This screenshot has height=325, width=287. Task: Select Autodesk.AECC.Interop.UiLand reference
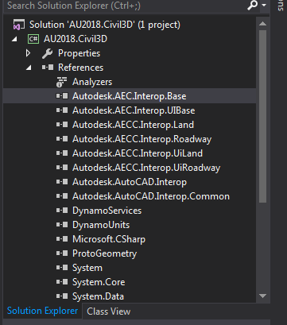138,153
